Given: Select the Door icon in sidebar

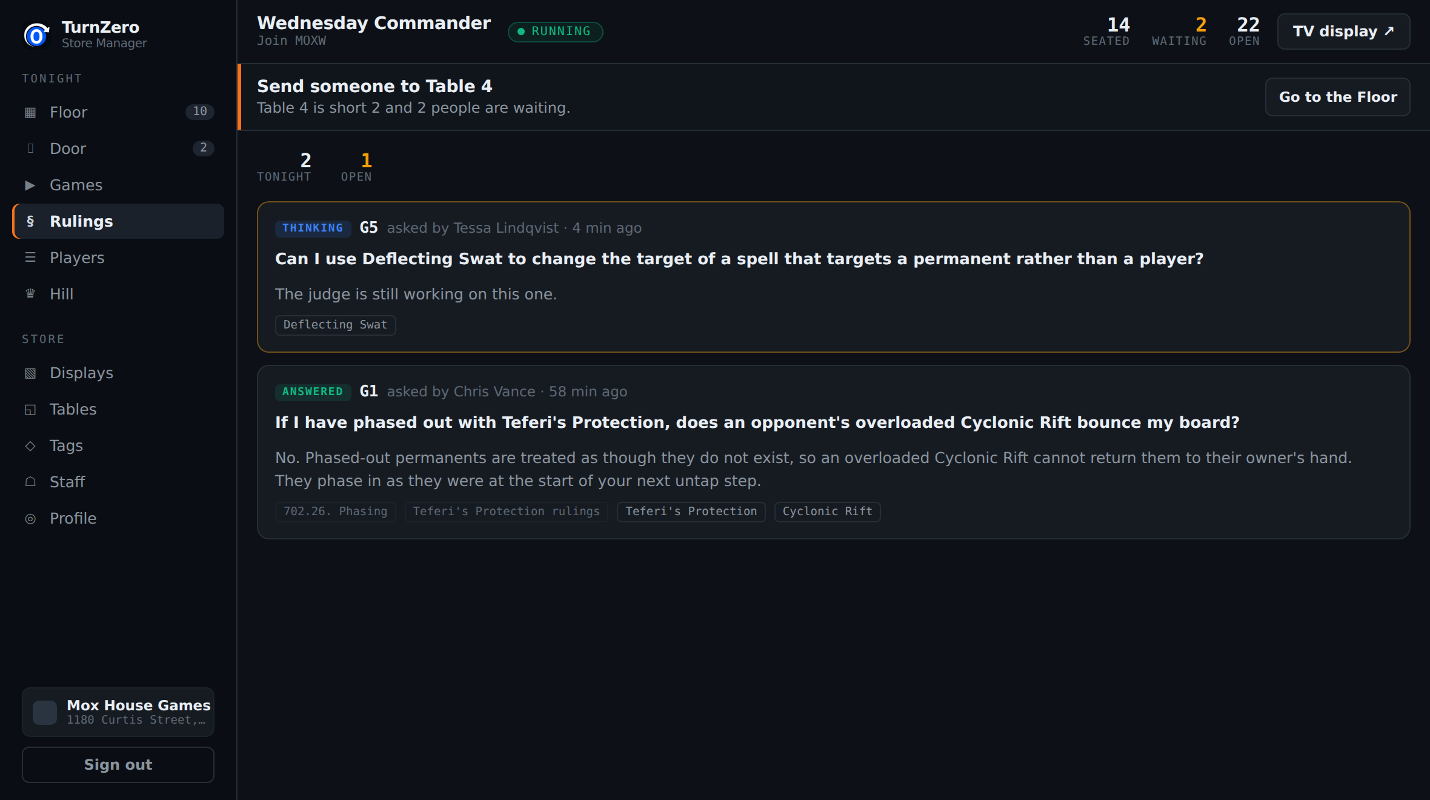Looking at the screenshot, I should (x=30, y=148).
